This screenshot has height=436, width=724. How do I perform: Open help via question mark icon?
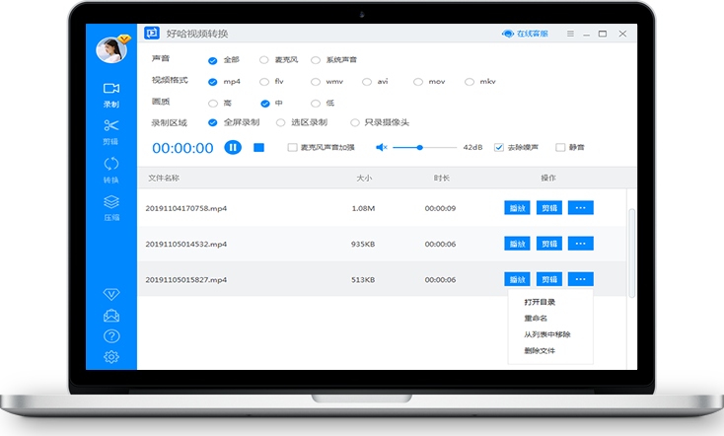point(111,336)
